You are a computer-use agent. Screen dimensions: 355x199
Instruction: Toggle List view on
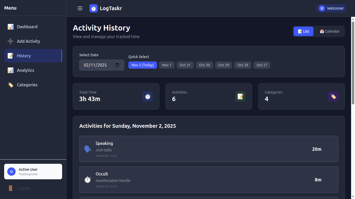pos(303,31)
